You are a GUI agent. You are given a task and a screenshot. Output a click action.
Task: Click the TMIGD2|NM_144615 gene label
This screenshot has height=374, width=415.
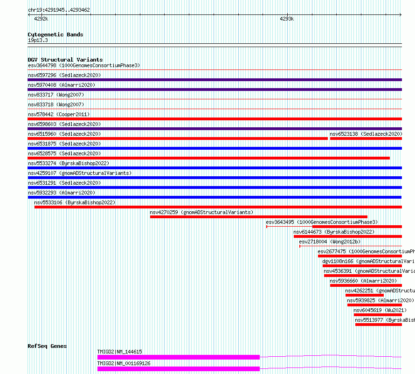pos(120,352)
